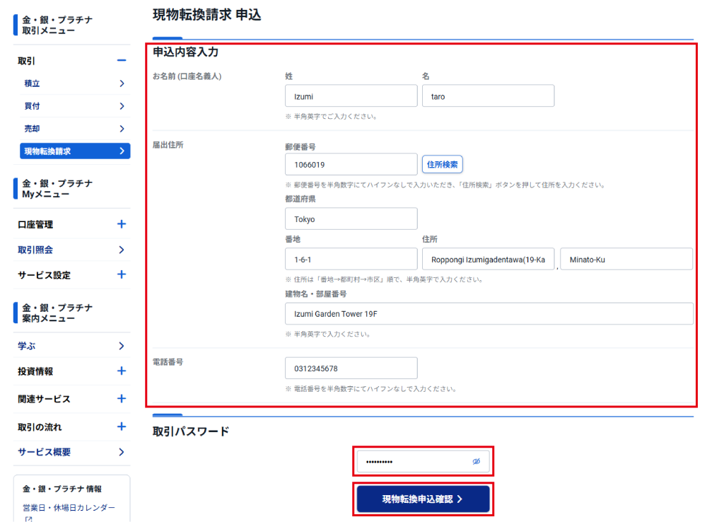Click the 売却 arrow icon

tap(122, 129)
